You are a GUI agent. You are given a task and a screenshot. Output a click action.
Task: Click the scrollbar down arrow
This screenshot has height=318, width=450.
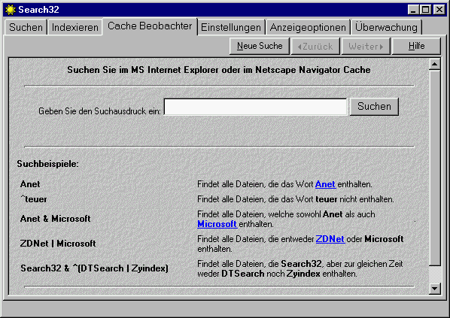(435, 289)
